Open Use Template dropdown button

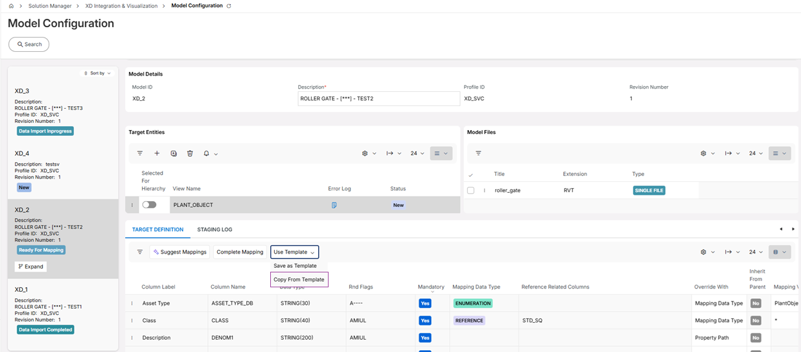294,252
